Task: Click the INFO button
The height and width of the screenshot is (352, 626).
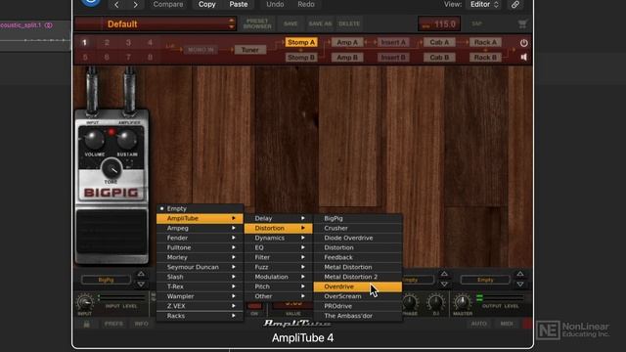Action: click(x=141, y=324)
